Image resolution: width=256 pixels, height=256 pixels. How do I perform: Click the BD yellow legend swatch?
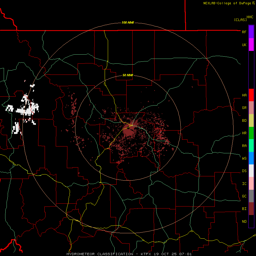click(251, 121)
